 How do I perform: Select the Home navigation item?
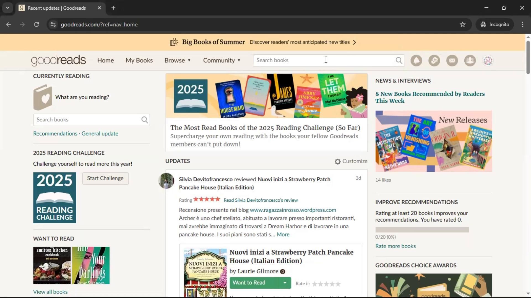(105, 60)
